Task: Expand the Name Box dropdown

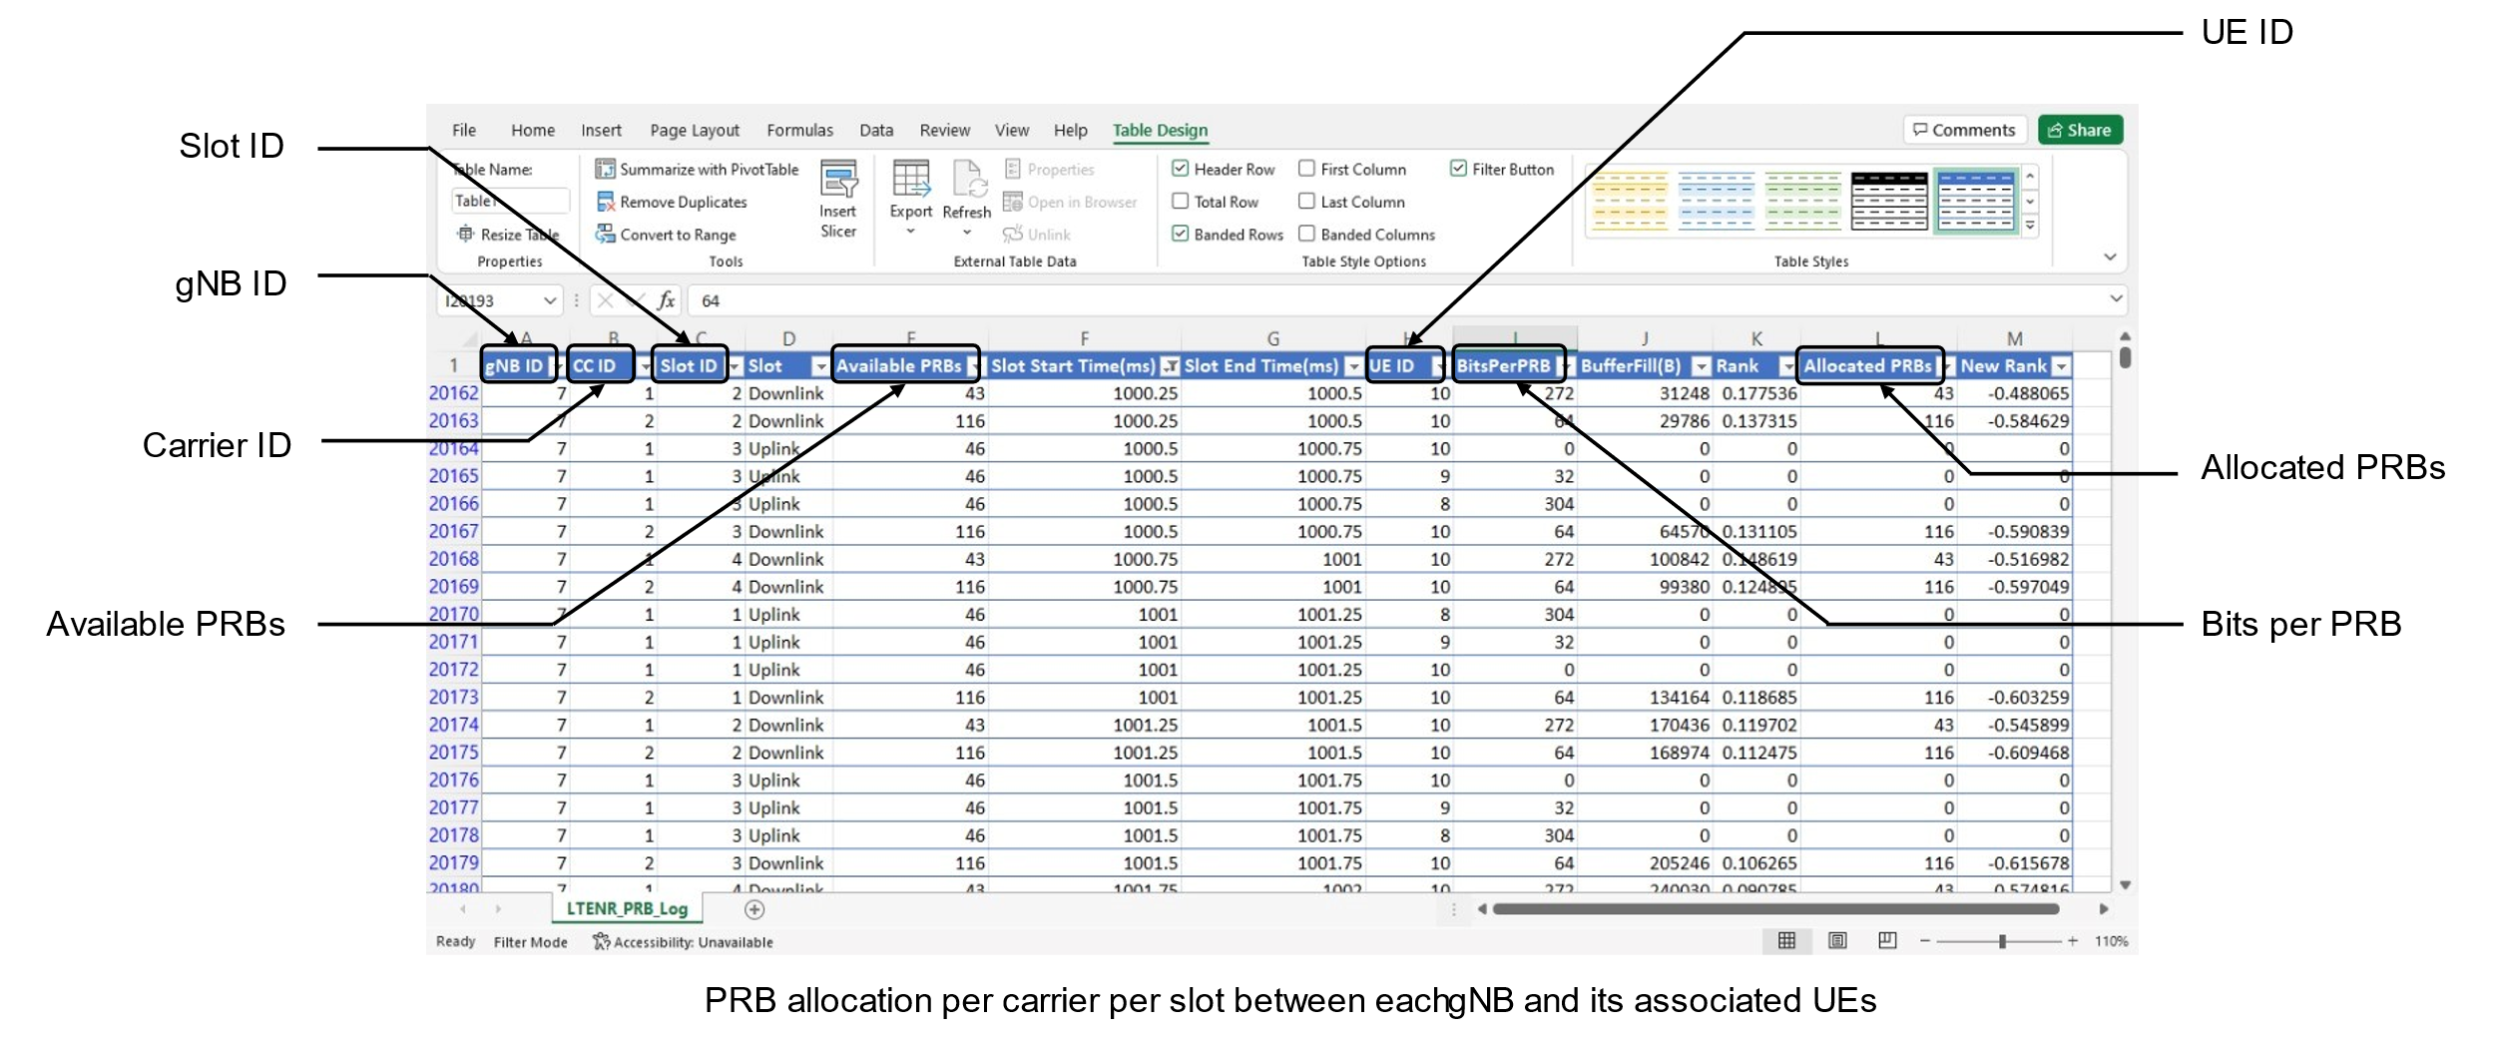Action: click(x=549, y=300)
